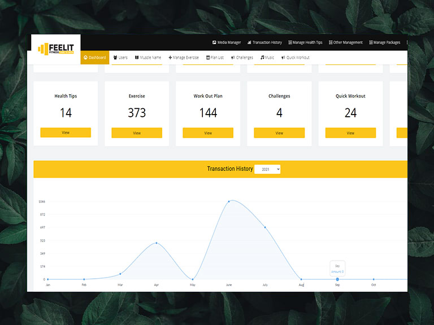This screenshot has height=325, width=434.
Task: Open the Quick Workout tab
Action: tap(295, 58)
